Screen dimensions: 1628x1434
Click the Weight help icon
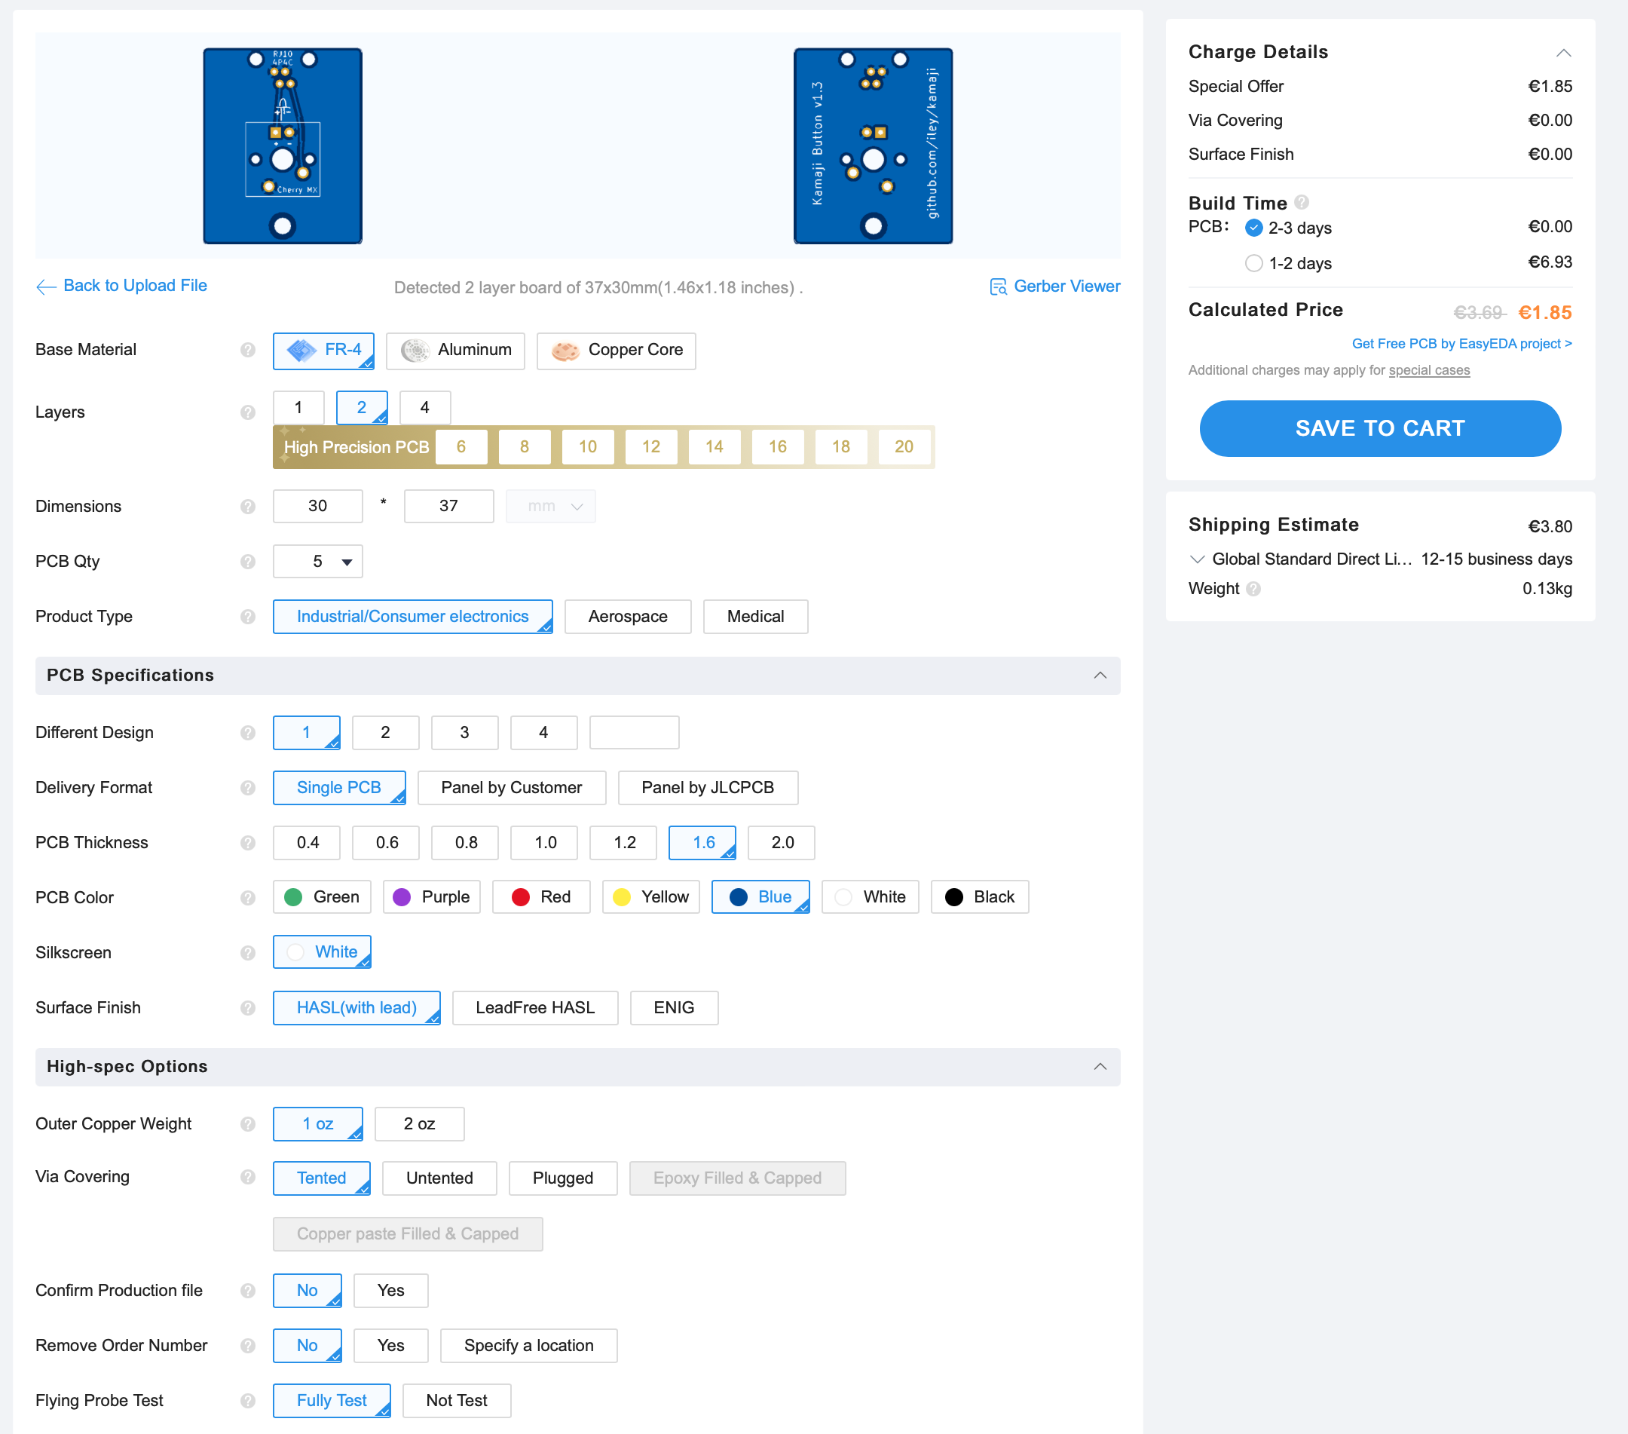(x=1253, y=589)
